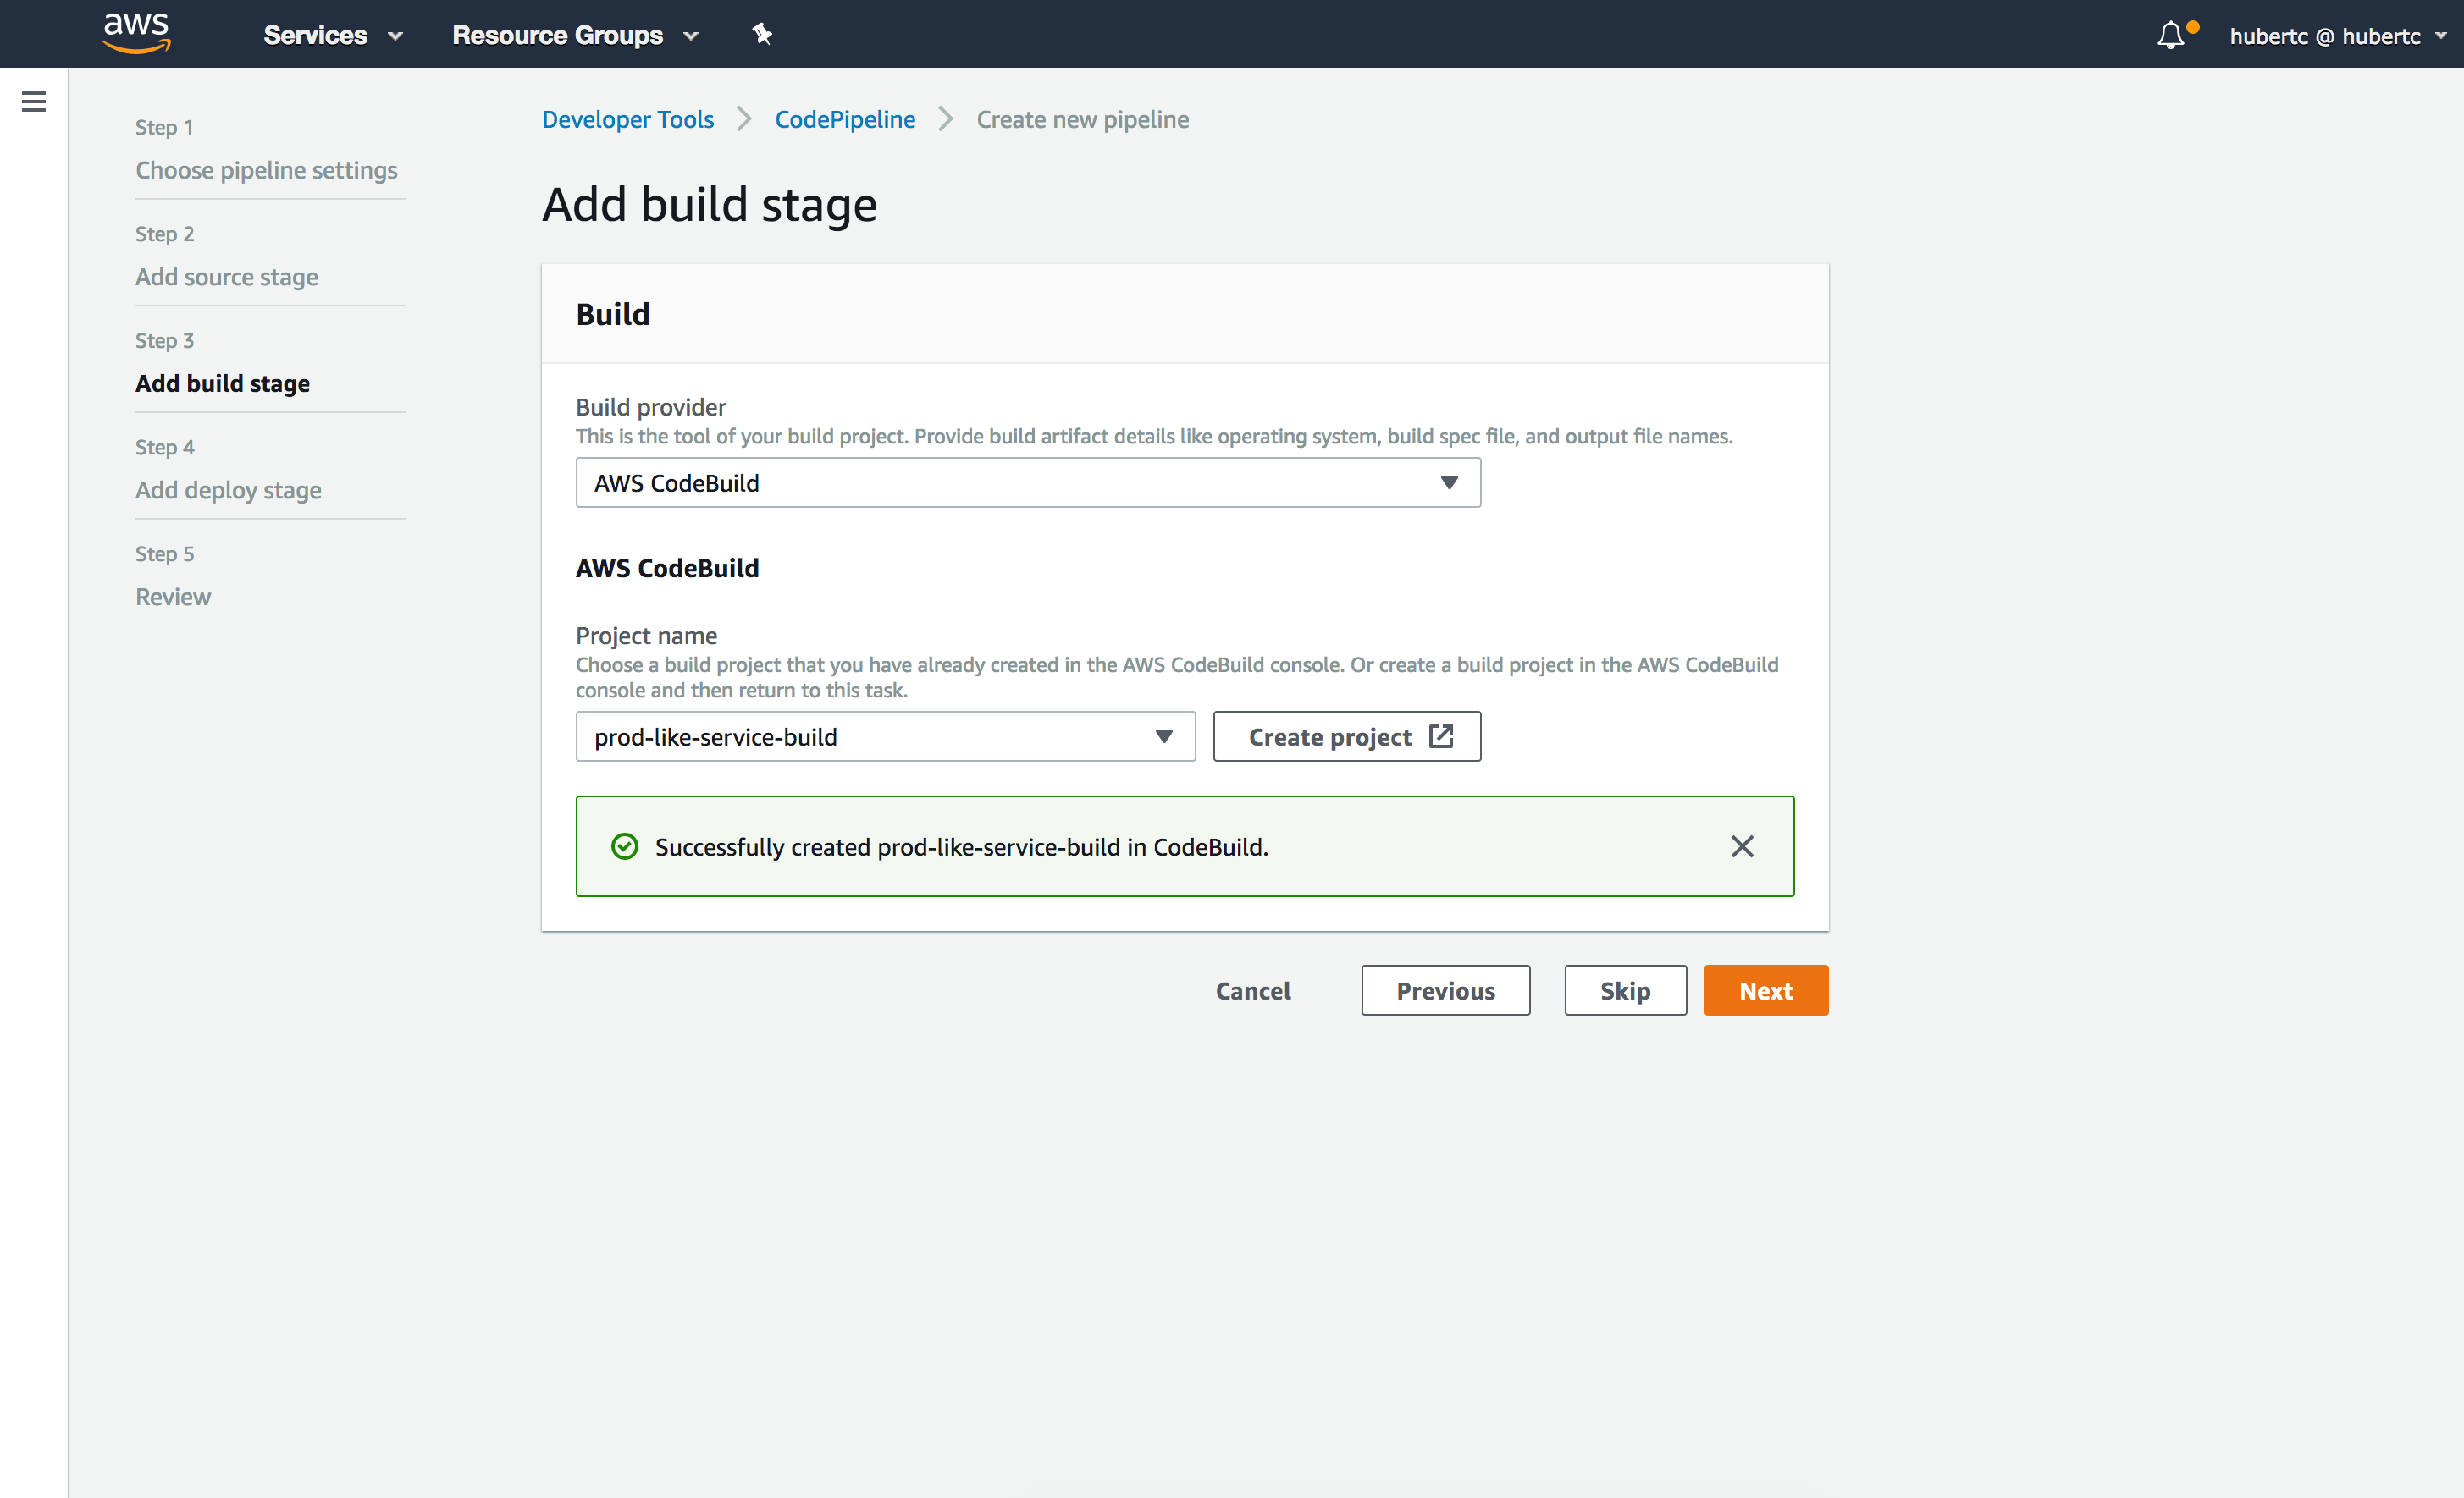Screen dimensions: 2464x1498
Task: Go to Developer Tools breadcrumb
Action: tap(628, 119)
